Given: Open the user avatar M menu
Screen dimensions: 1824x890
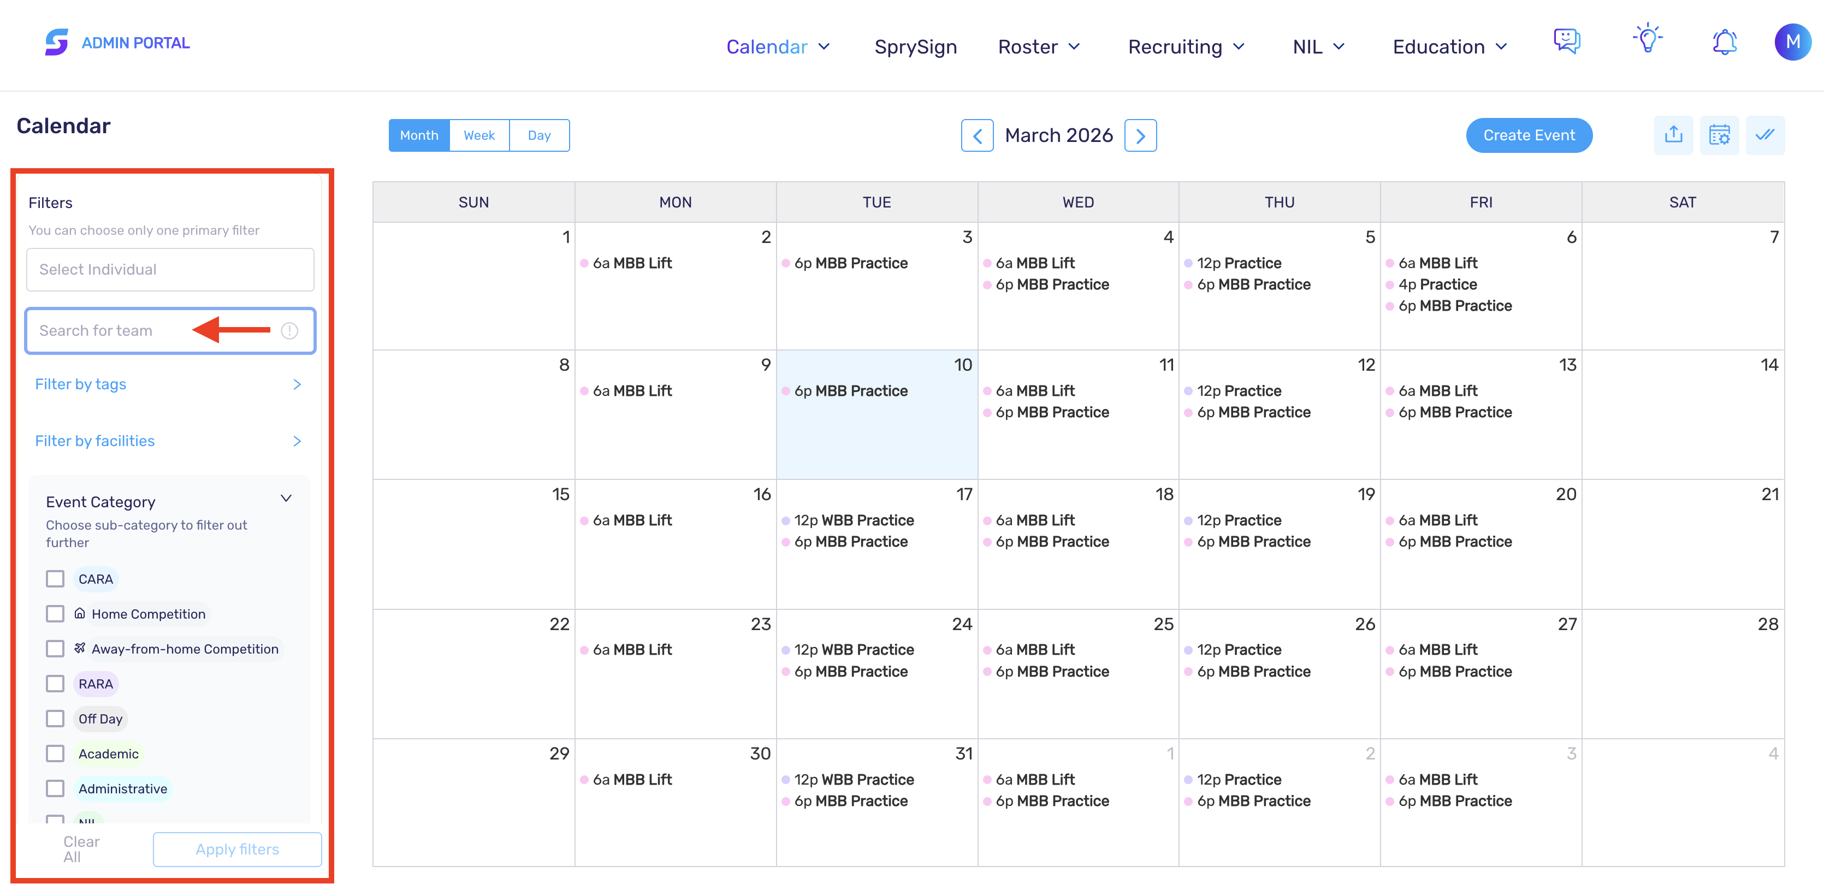Looking at the screenshot, I should pos(1792,43).
